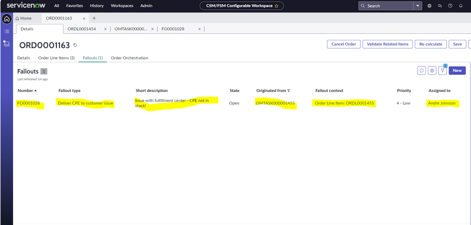This screenshot has height=225, width=471.
Task: Save the order record
Action: click(x=457, y=44)
